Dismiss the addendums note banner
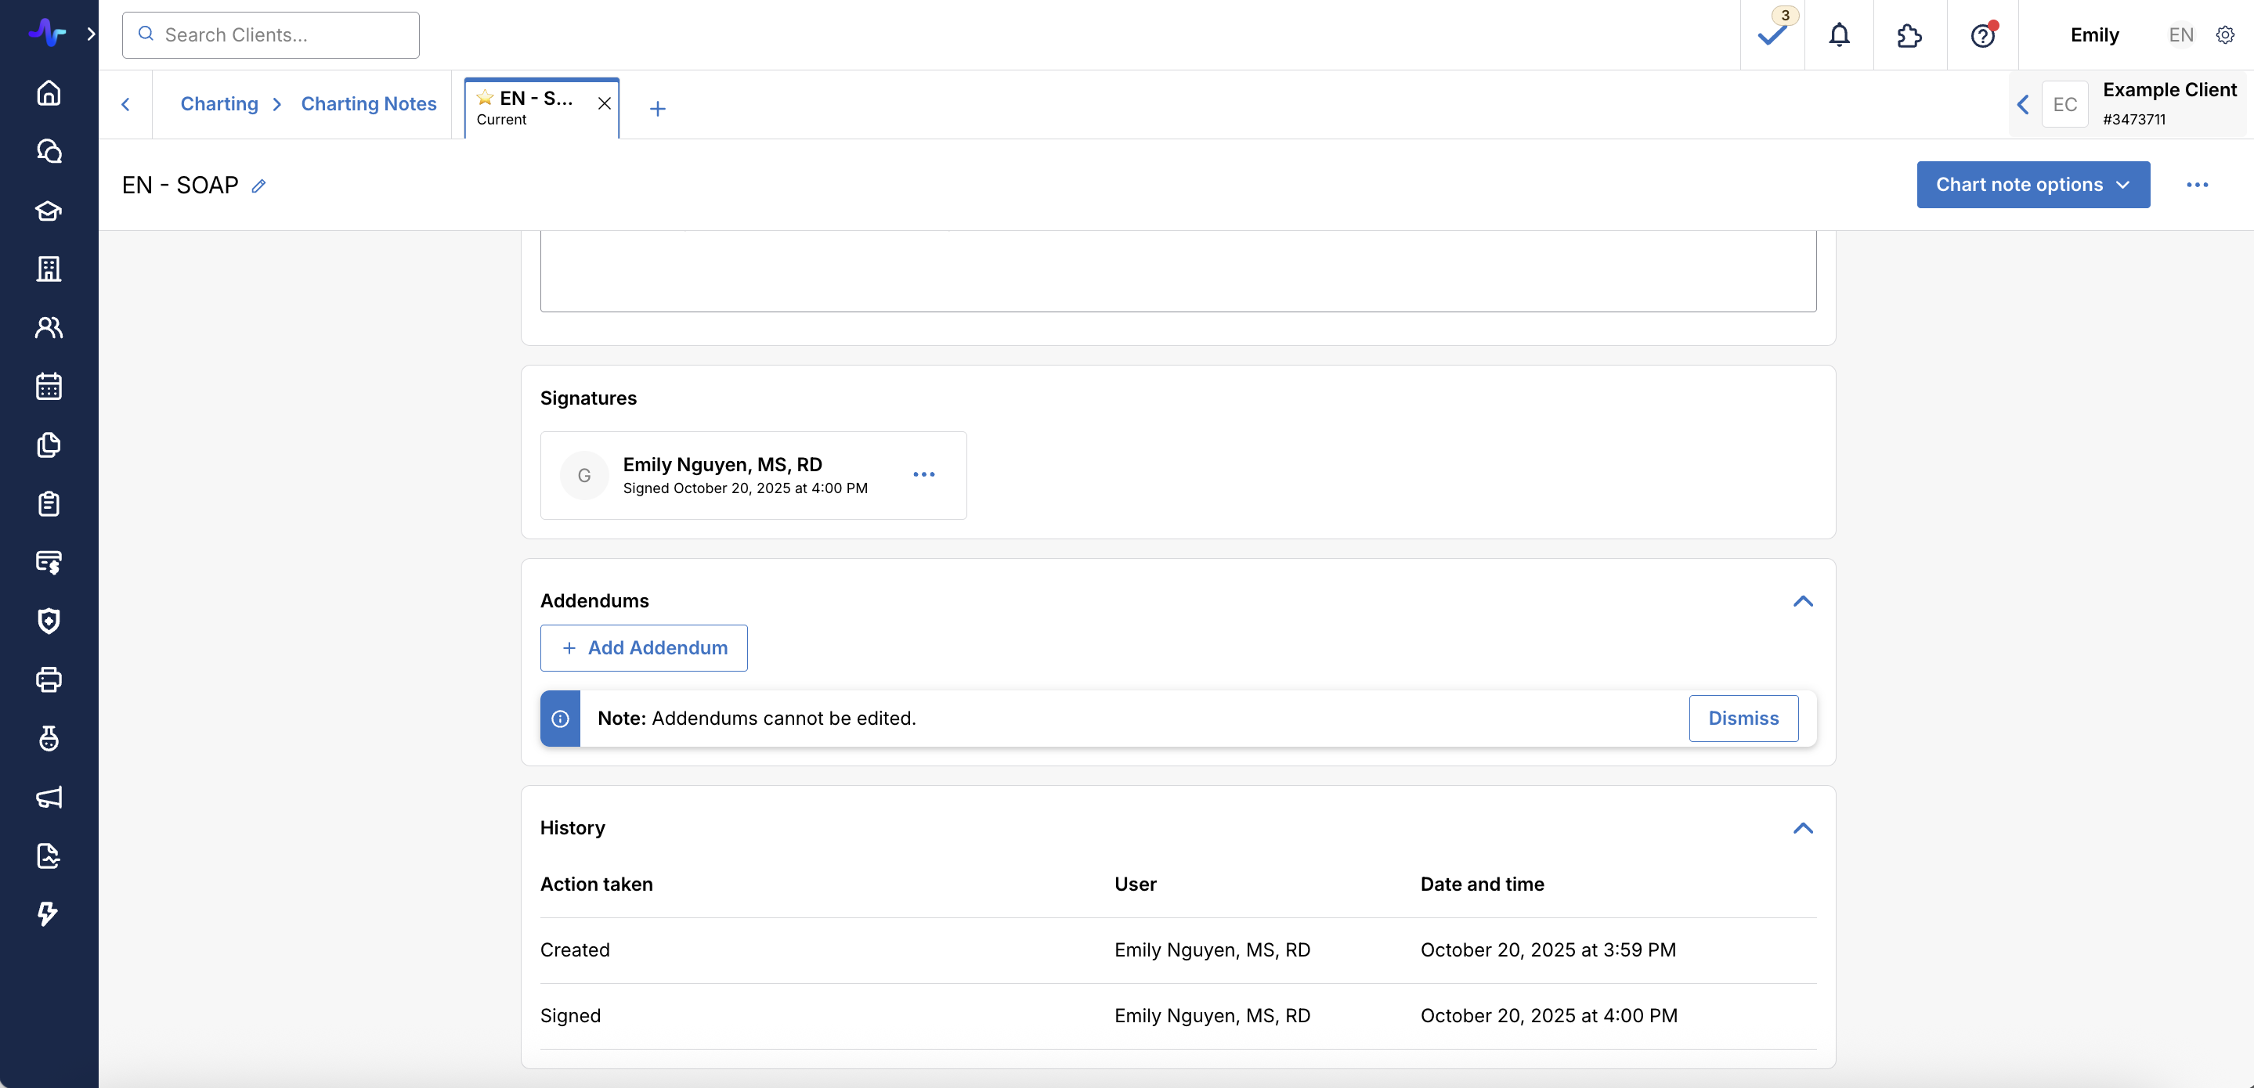 (x=1743, y=718)
